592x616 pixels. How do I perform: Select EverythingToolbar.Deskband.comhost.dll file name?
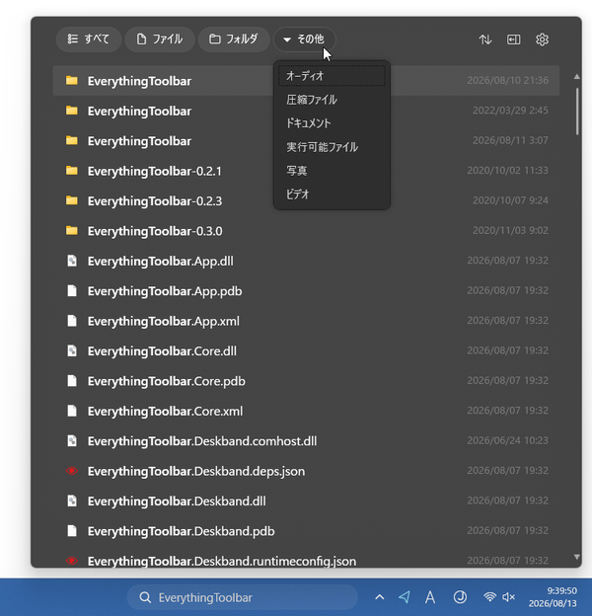click(202, 441)
